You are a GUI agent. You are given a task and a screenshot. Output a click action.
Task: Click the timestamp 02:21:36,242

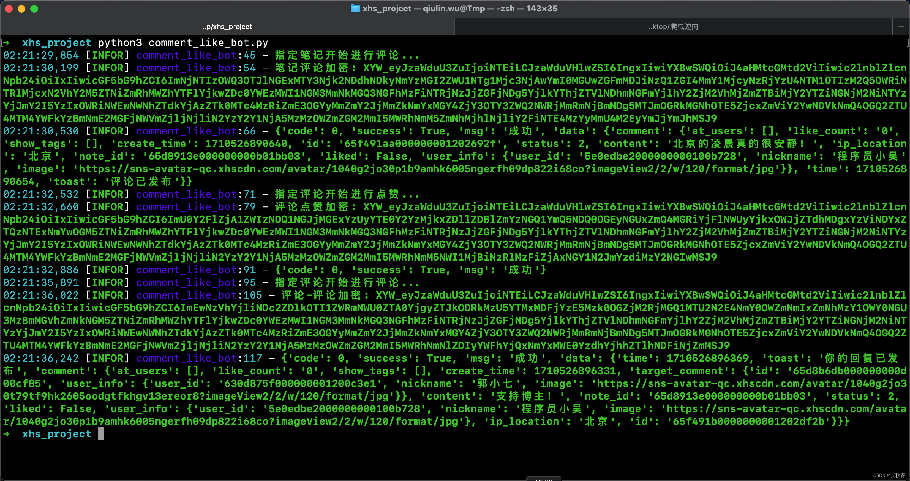click(x=41, y=358)
